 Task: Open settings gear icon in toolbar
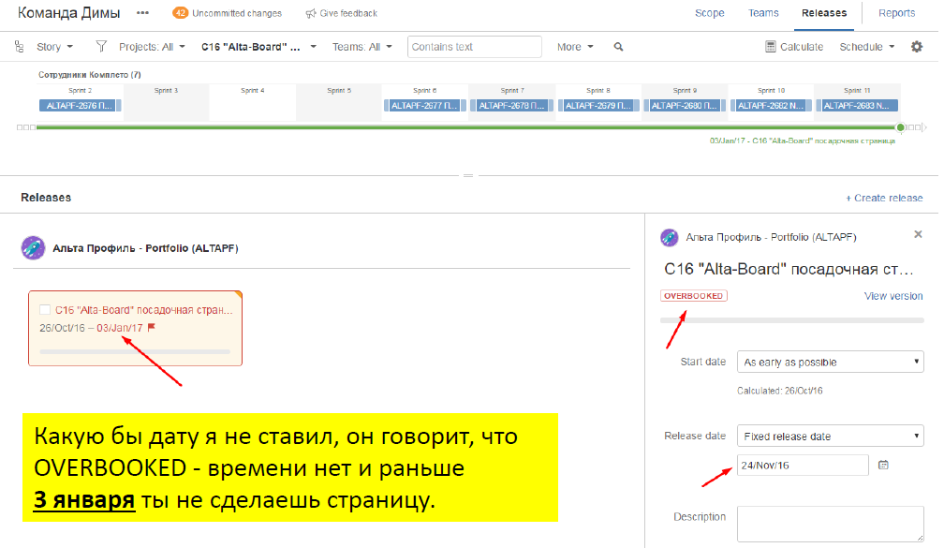coord(917,47)
